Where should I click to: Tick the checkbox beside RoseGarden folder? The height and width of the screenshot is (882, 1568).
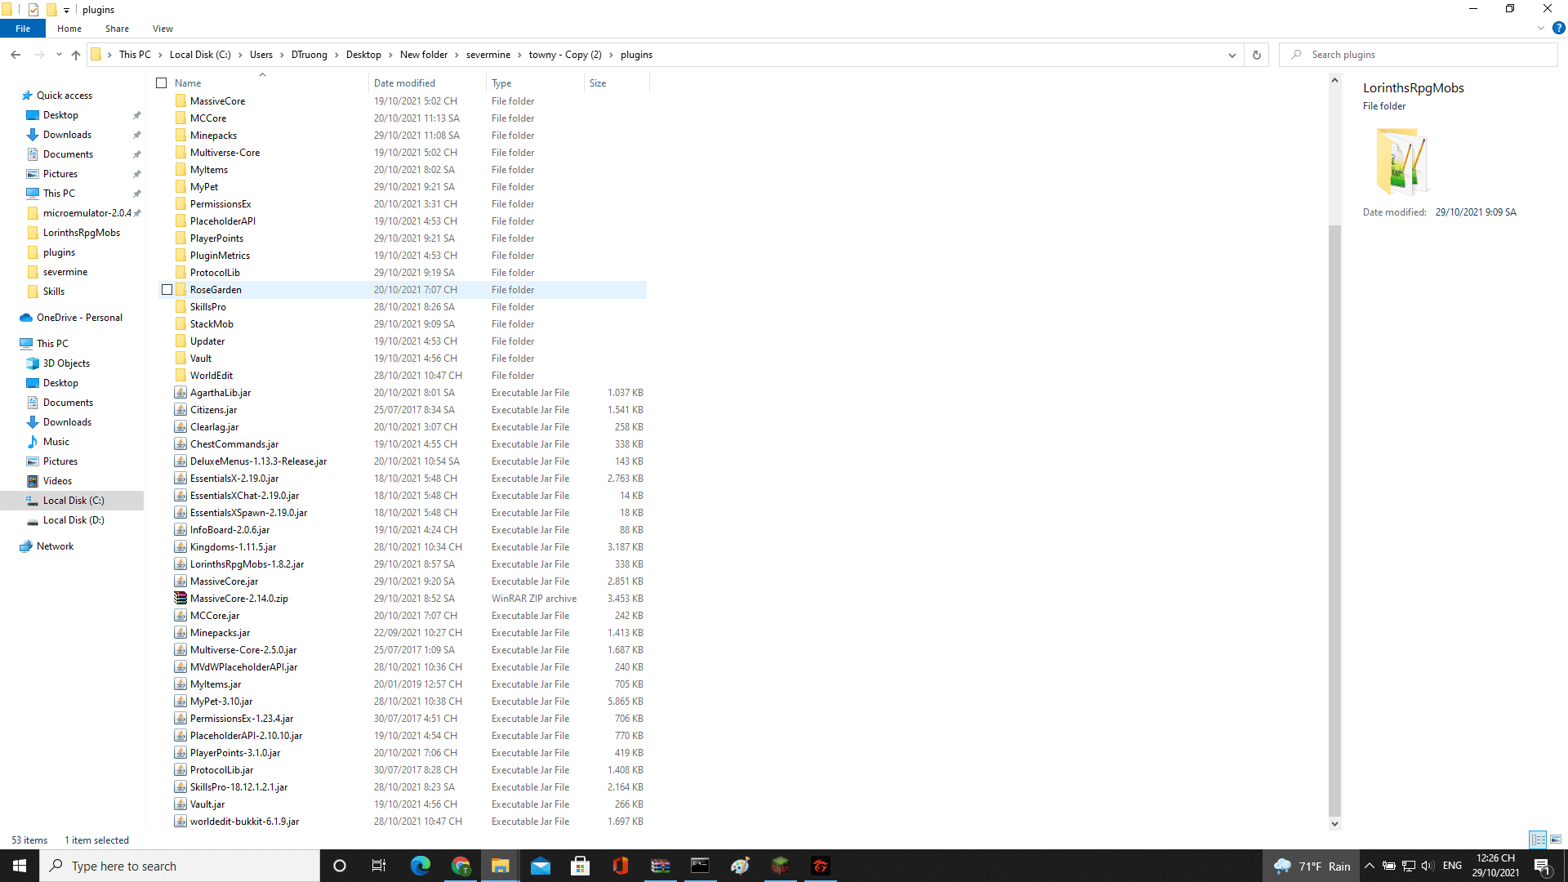[167, 290]
